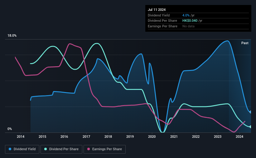Toggle the Earnings Per Share legend series
The image size is (256, 158).
tap(104, 149)
